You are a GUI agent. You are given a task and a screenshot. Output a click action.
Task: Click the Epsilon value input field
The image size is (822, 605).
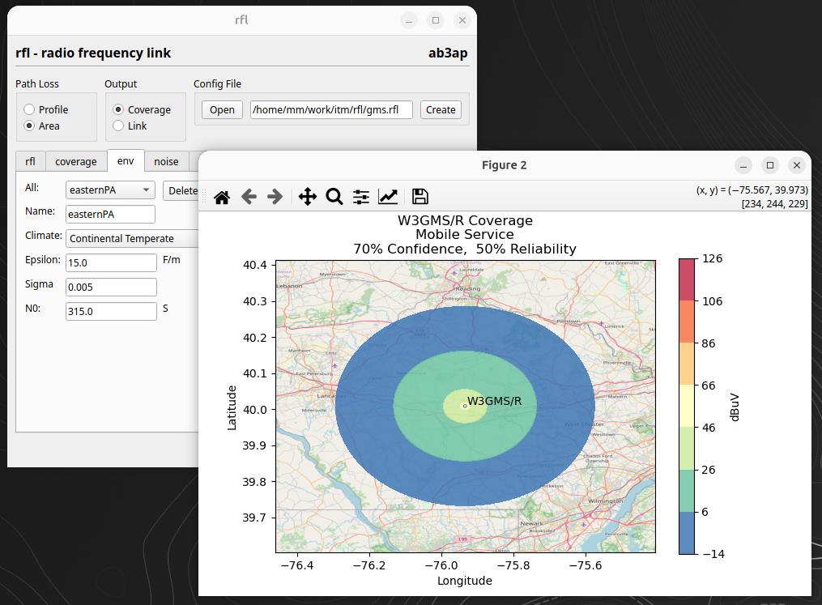point(111,263)
